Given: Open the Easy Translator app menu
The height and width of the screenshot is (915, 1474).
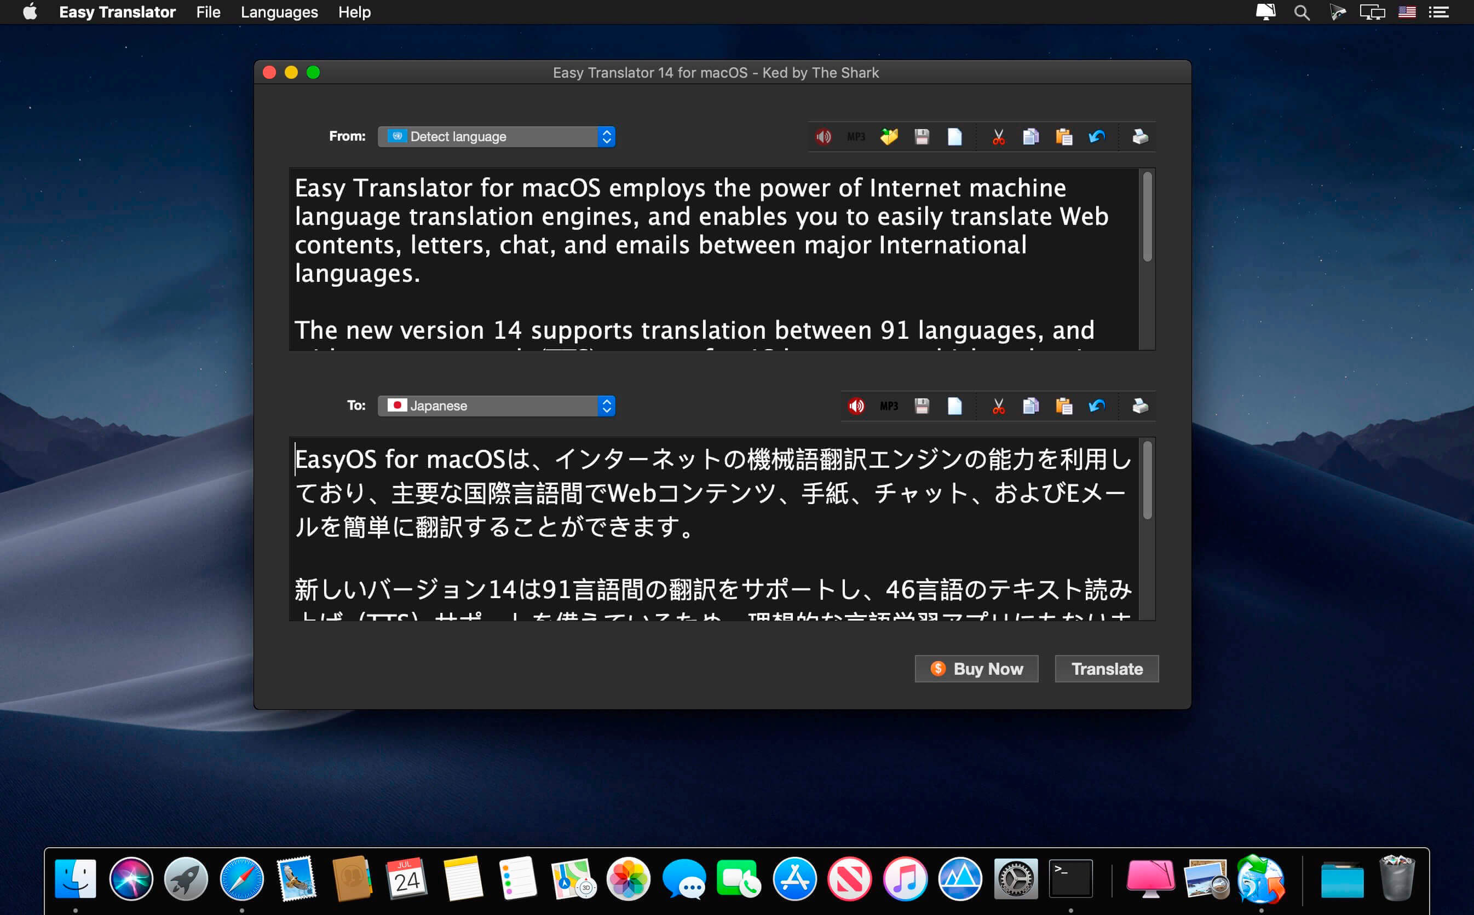Looking at the screenshot, I should [x=117, y=12].
